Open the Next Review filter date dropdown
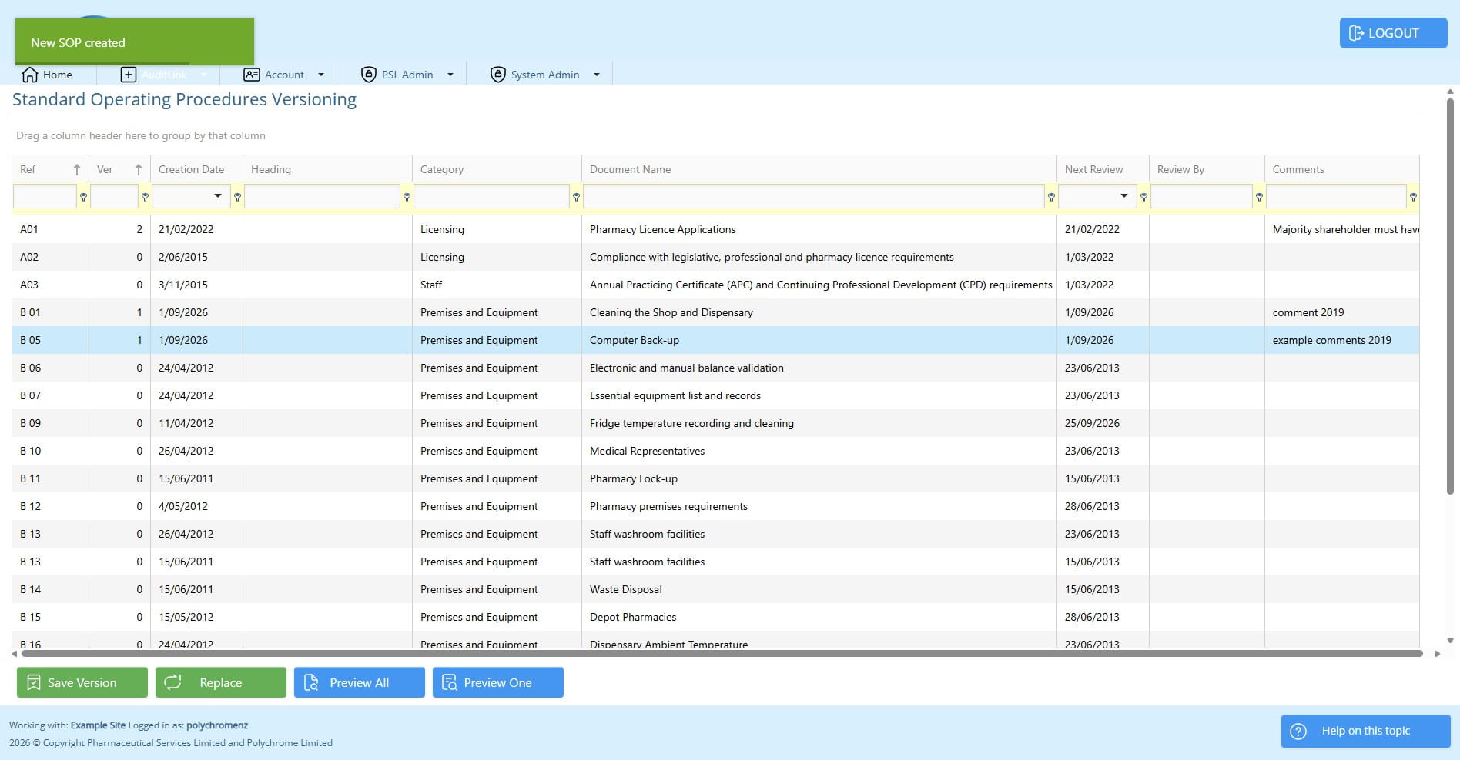The image size is (1460, 760). coord(1124,196)
